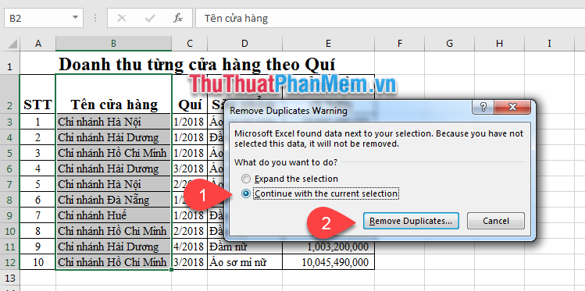This screenshot has width=585, height=291.
Task: Click cell Chi nhánh Hải Dương in row 4
Action: [114, 137]
